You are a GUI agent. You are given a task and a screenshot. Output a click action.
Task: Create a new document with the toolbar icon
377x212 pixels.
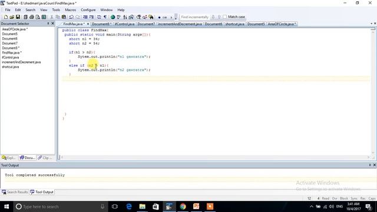(x=5, y=17)
